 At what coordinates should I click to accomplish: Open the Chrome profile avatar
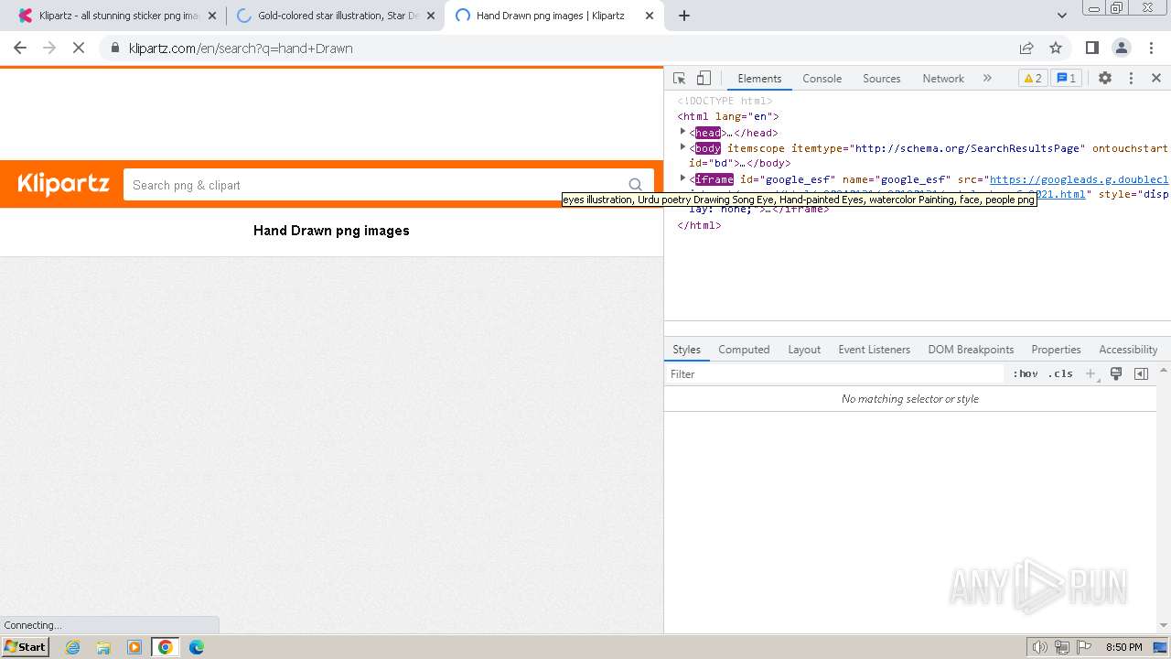pos(1121,48)
